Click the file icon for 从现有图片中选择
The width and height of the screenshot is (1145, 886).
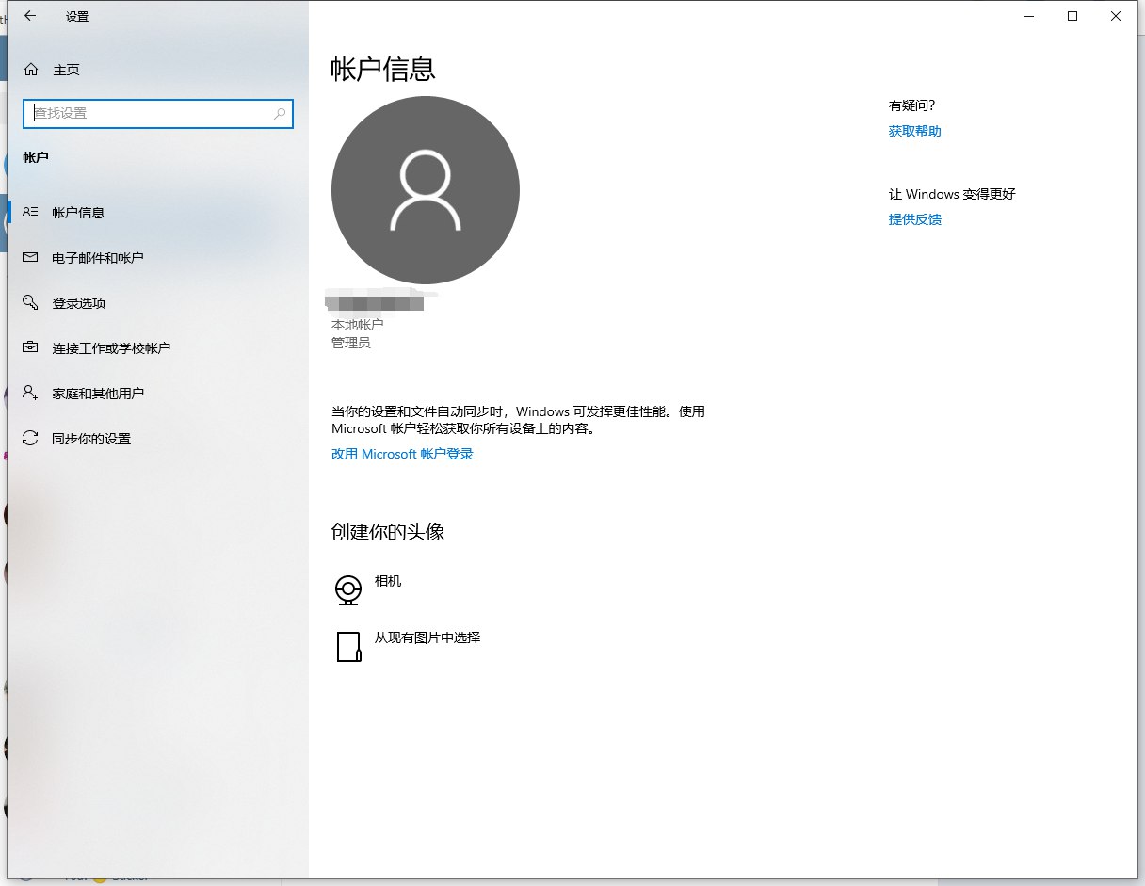(348, 647)
